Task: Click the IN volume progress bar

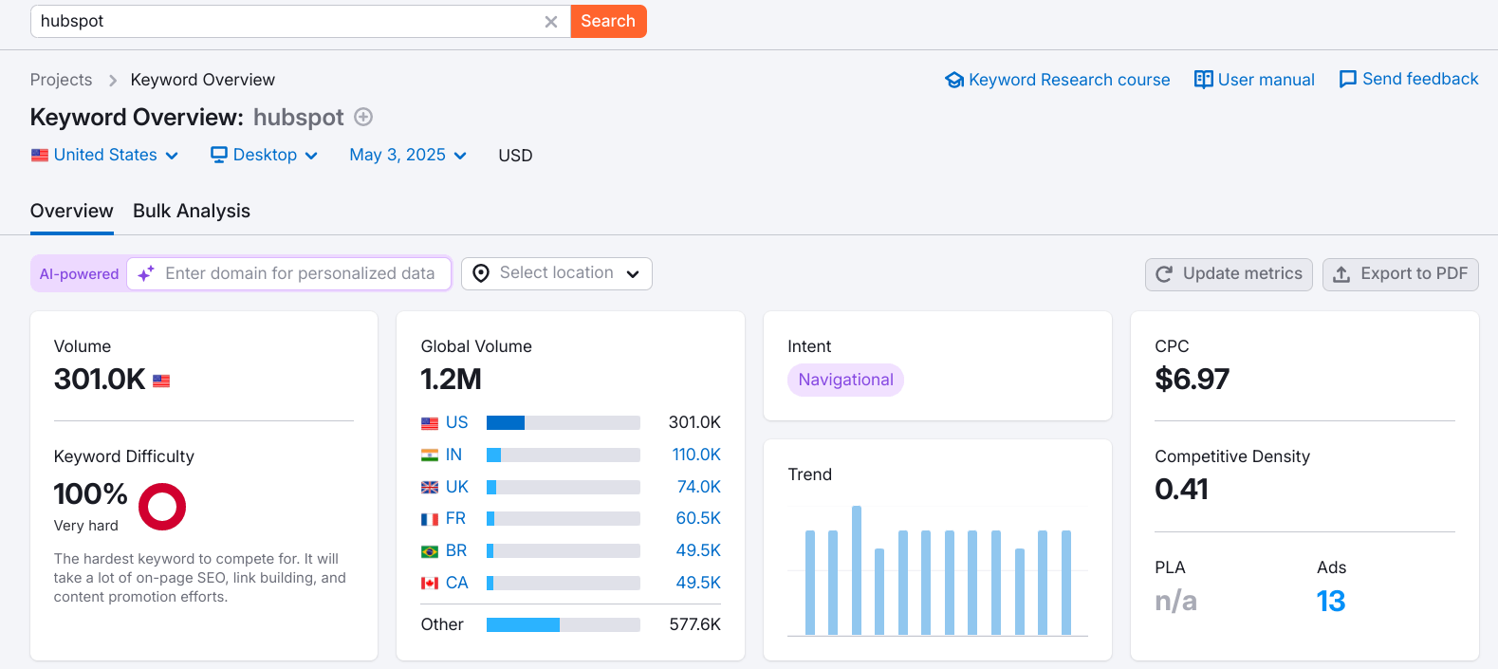Action: [564, 455]
